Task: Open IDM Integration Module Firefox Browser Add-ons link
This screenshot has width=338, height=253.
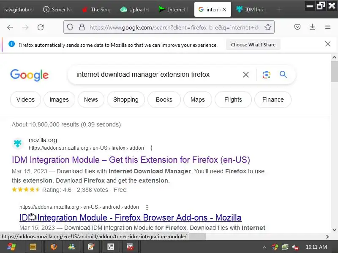Action: (130, 218)
